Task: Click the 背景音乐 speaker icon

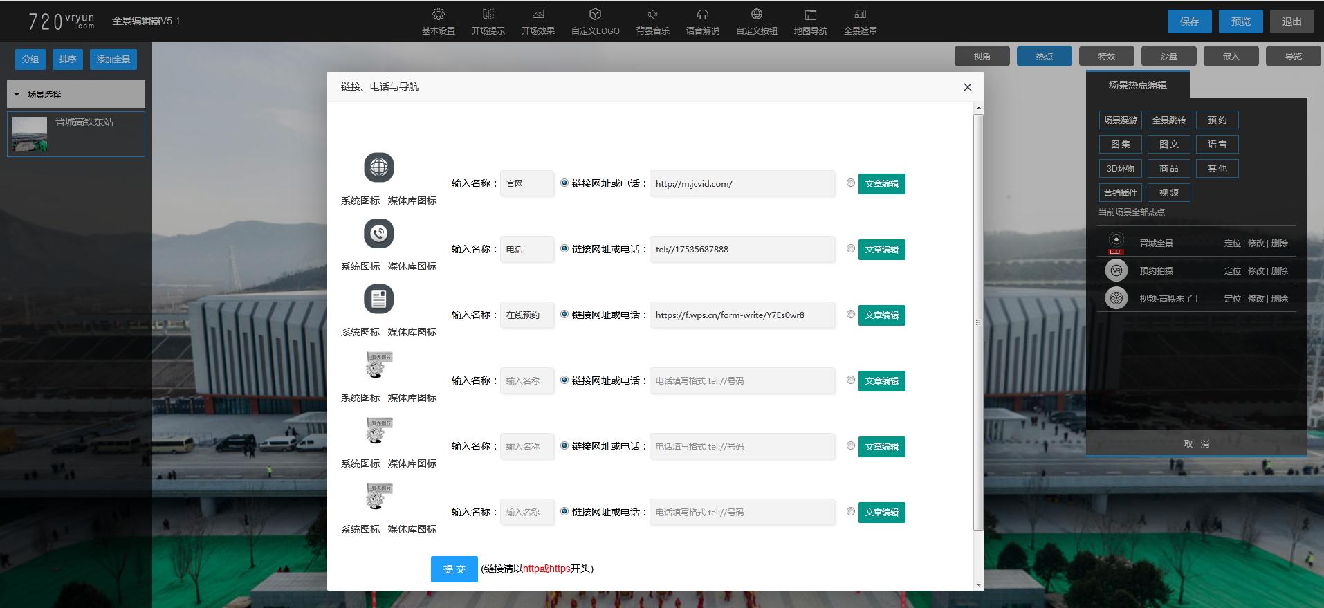Action: pyautogui.click(x=652, y=15)
